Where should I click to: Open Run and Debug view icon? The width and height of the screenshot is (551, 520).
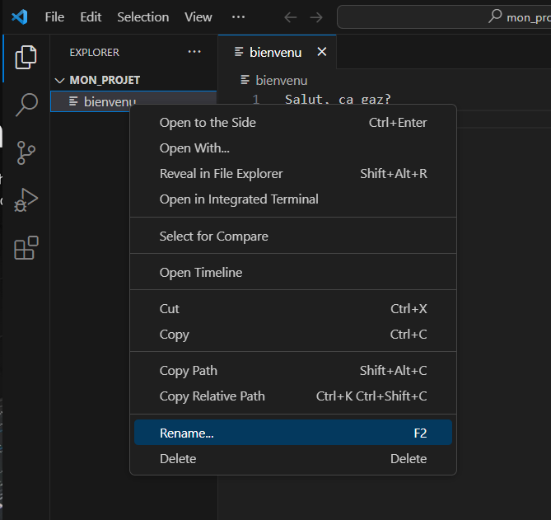pyautogui.click(x=26, y=199)
